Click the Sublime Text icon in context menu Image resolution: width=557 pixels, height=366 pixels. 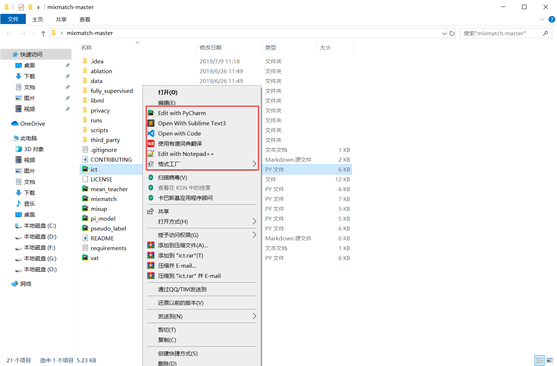tap(151, 123)
